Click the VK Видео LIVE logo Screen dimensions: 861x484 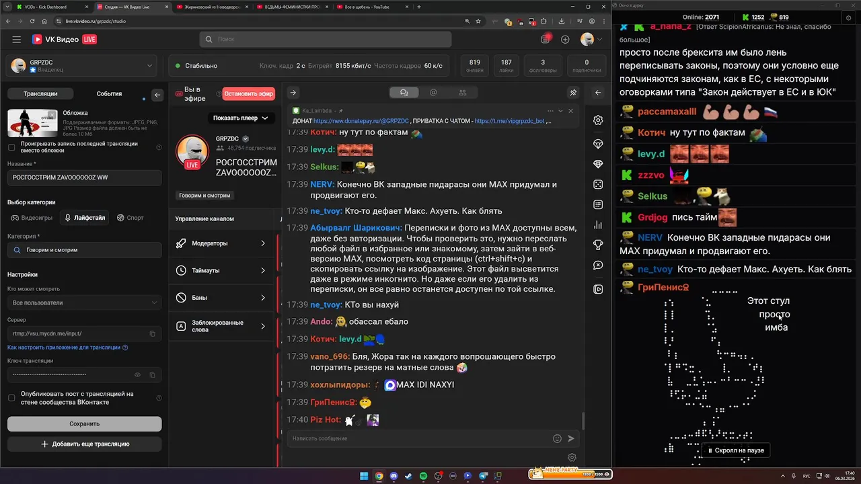63,40
